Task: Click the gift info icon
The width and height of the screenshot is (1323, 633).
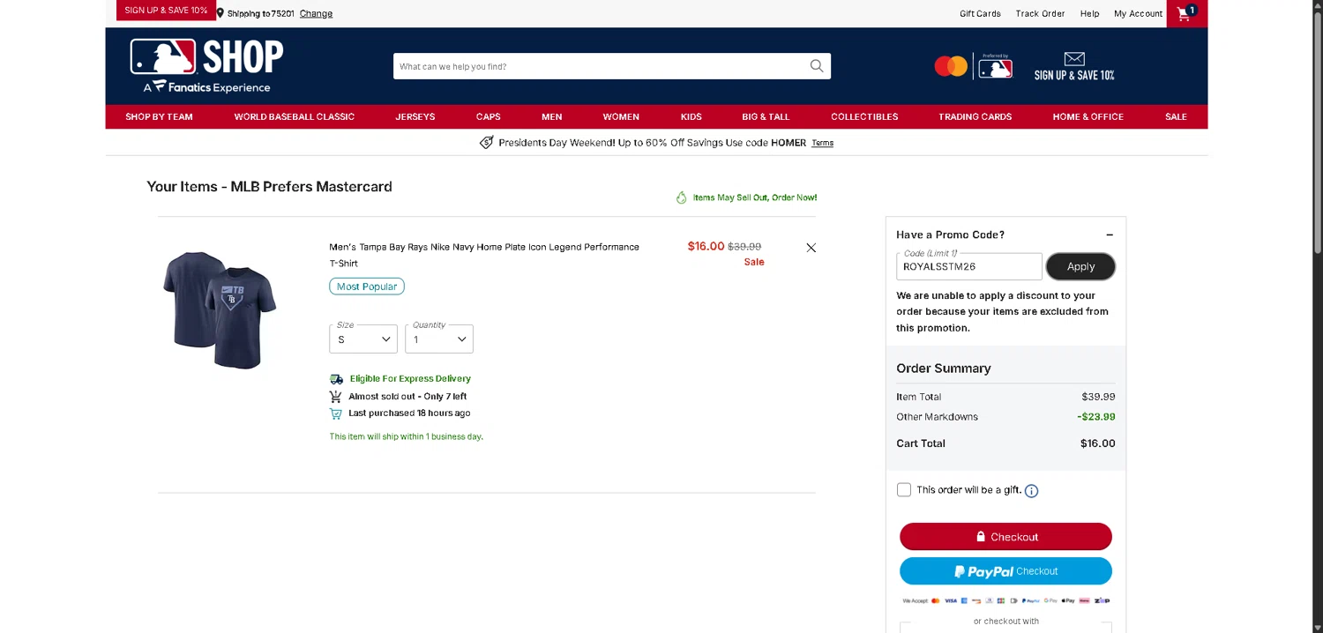Action: coord(1031,491)
